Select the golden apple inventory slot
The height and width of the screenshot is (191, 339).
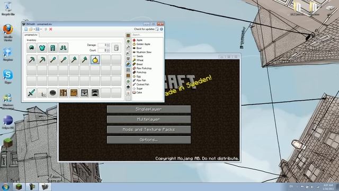click(95, 60)
